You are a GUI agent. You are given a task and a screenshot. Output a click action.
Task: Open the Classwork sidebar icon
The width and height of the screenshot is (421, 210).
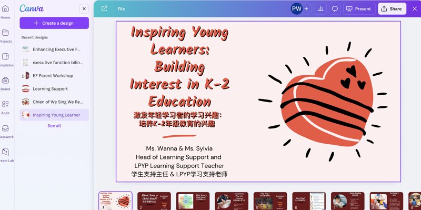click(x=5, y=128)
